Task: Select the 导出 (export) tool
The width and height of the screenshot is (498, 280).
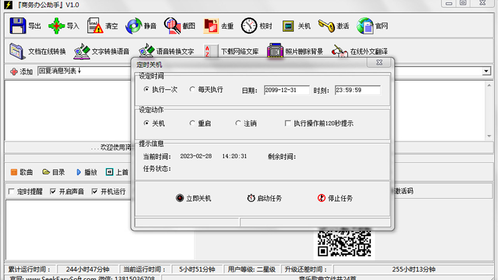Action: (23, 26)
